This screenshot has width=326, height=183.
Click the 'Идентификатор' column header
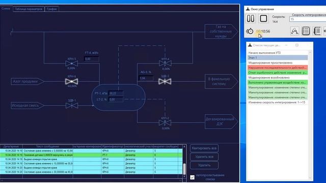click(113, 146)
